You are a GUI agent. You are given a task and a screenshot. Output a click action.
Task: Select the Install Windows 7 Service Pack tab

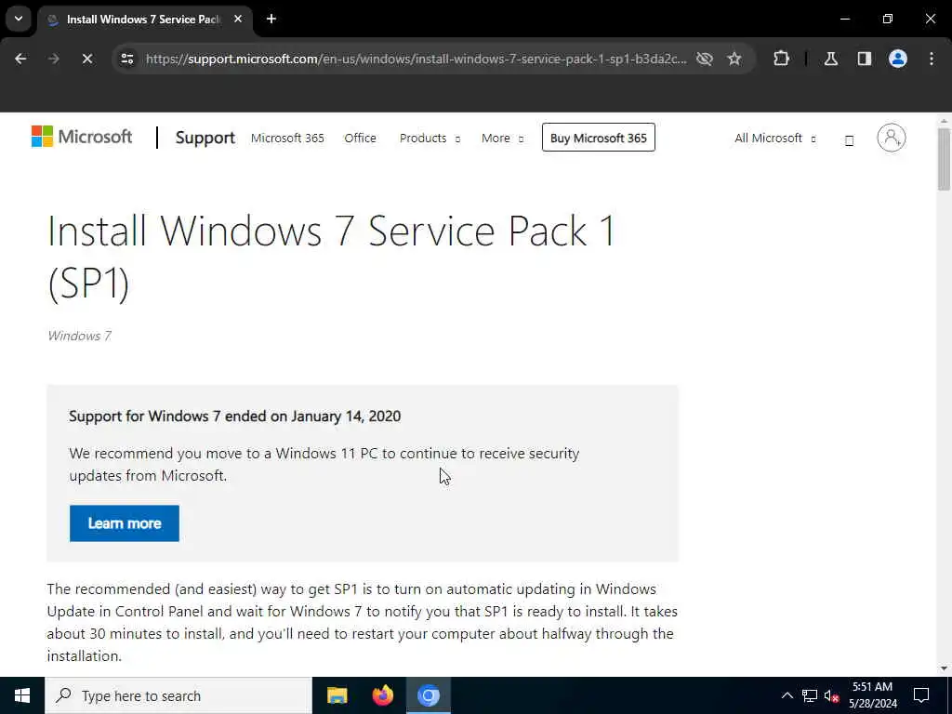pos(142,20)
